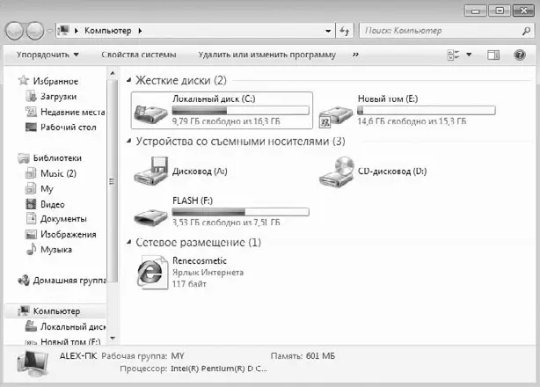Viewport: 540px width, 387px height.
Task: Click the text 14,6 ГБ свободно из 15,3 ГБ
Action: [x=412, y=121]
